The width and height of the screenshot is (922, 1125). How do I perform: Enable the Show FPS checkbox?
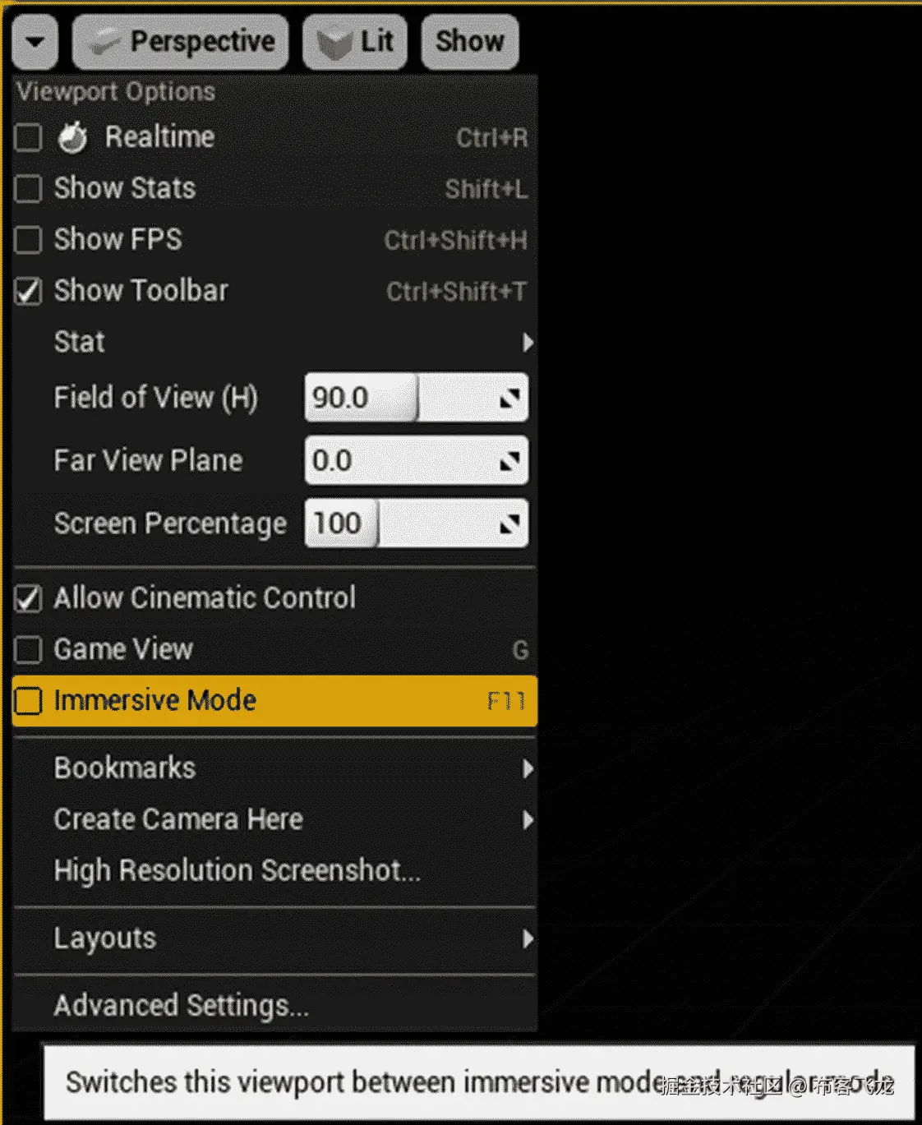click(x=28, y=240)
